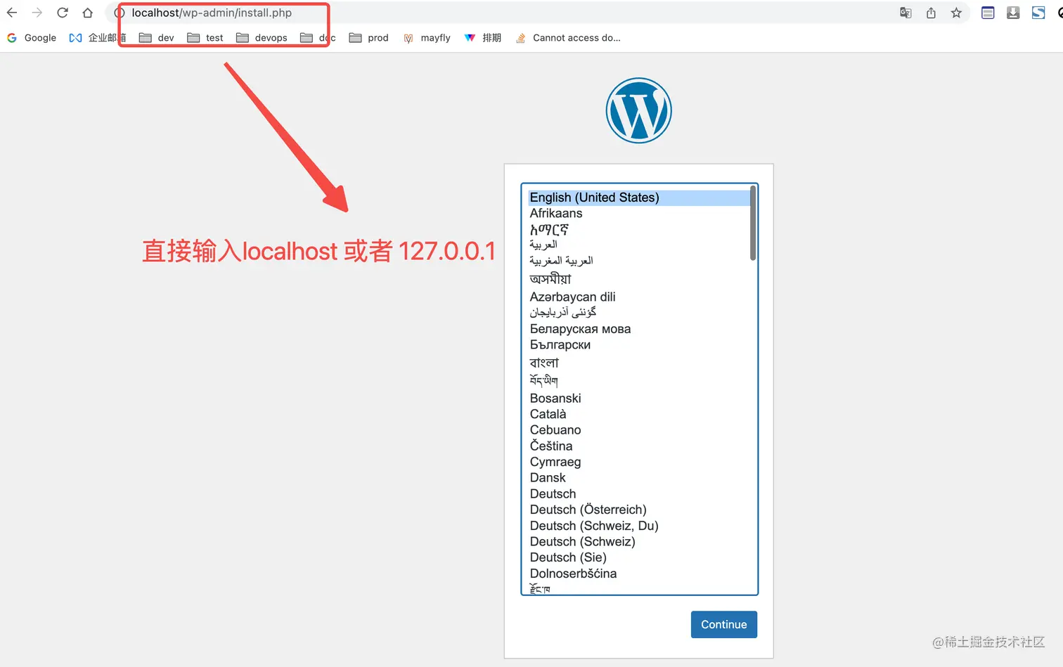The width and height of the screenshot is (1063, 667).
Task: Select the অসমীয়া language option
Action: point(639,279)
